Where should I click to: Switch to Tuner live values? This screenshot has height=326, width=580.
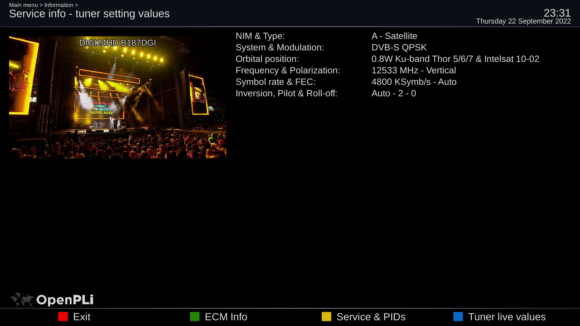coord(507,317)
